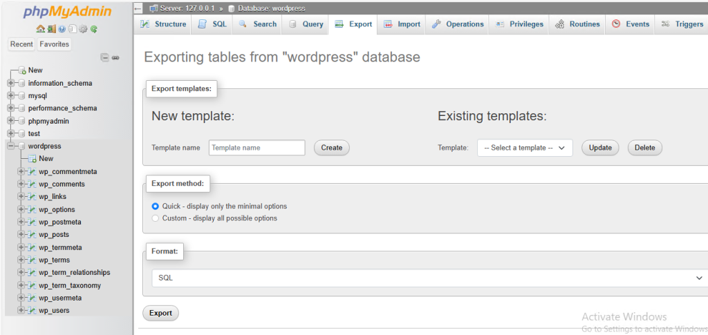Open the wp_options table link
This screenshot has width=708, height=335.
tap(57, 210)
